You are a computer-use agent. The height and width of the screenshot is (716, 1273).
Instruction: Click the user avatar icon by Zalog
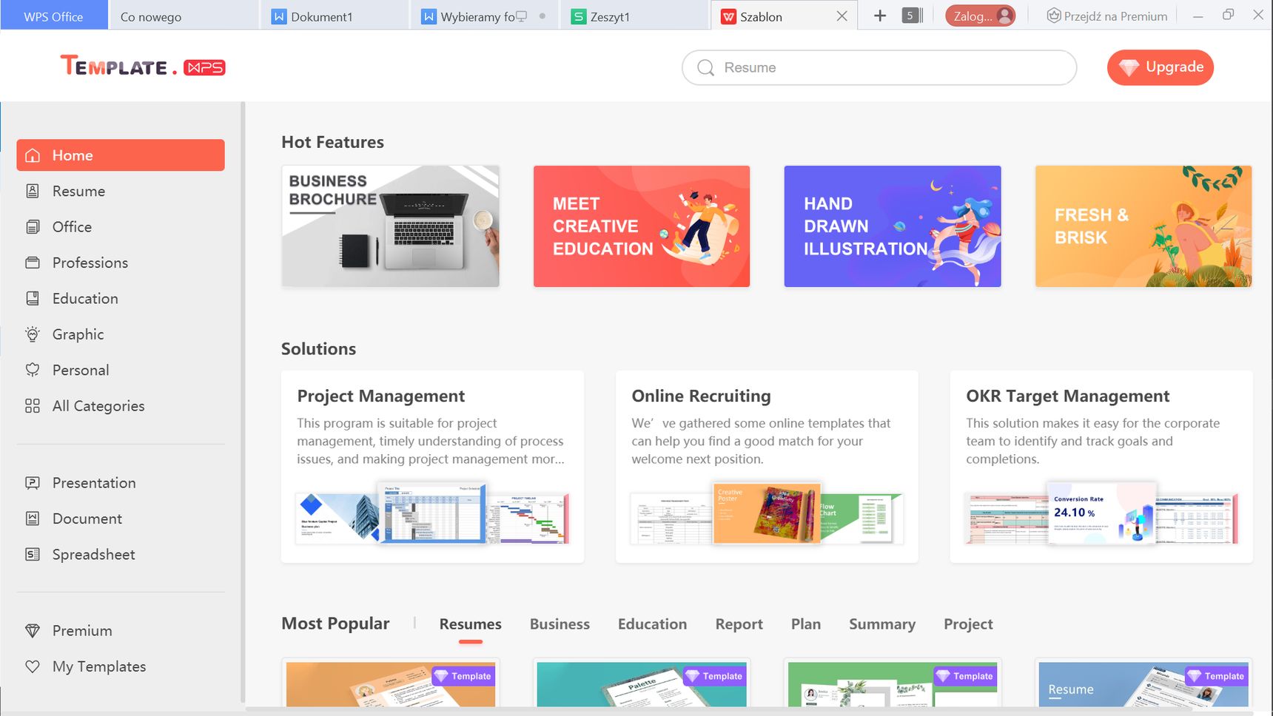pyautogui.click(x=1004, y=16)
